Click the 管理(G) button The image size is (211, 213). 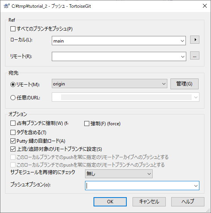click(184, 84)
